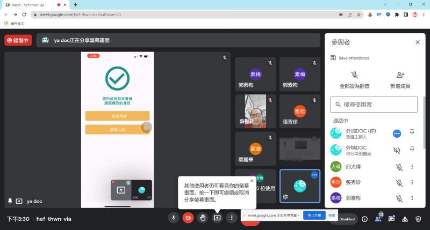Viewport: 430px width, 230px height.
Task: Open more actions for 張秀珍 row
Action: point(412,182)
